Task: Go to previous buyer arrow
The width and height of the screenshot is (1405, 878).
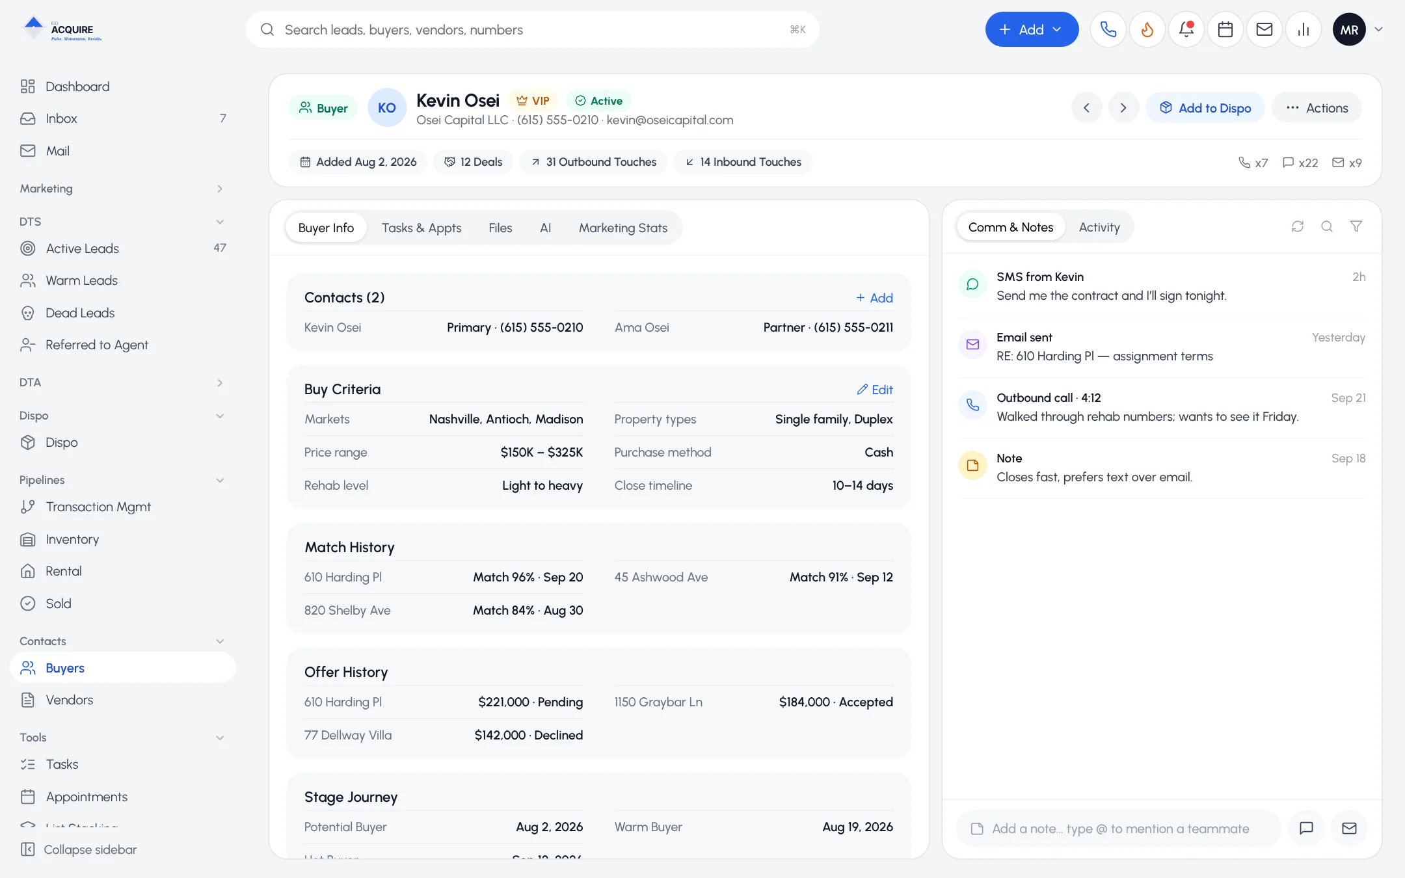Action: [1086, 108]
